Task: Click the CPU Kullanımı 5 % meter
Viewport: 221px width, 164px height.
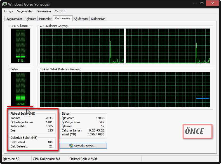Action: click(x=21, y=46)
